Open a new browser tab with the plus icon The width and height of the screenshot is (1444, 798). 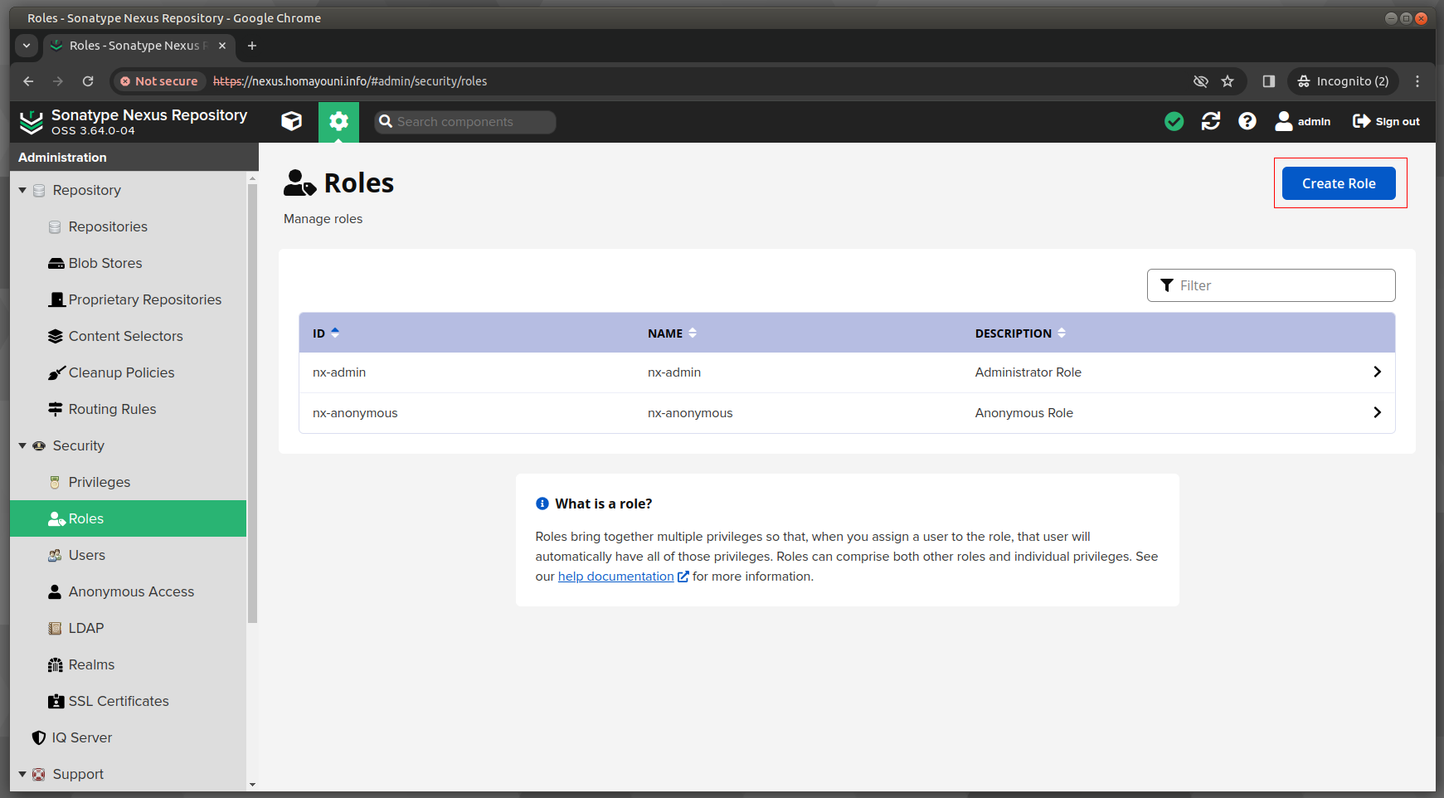(252, 46)
